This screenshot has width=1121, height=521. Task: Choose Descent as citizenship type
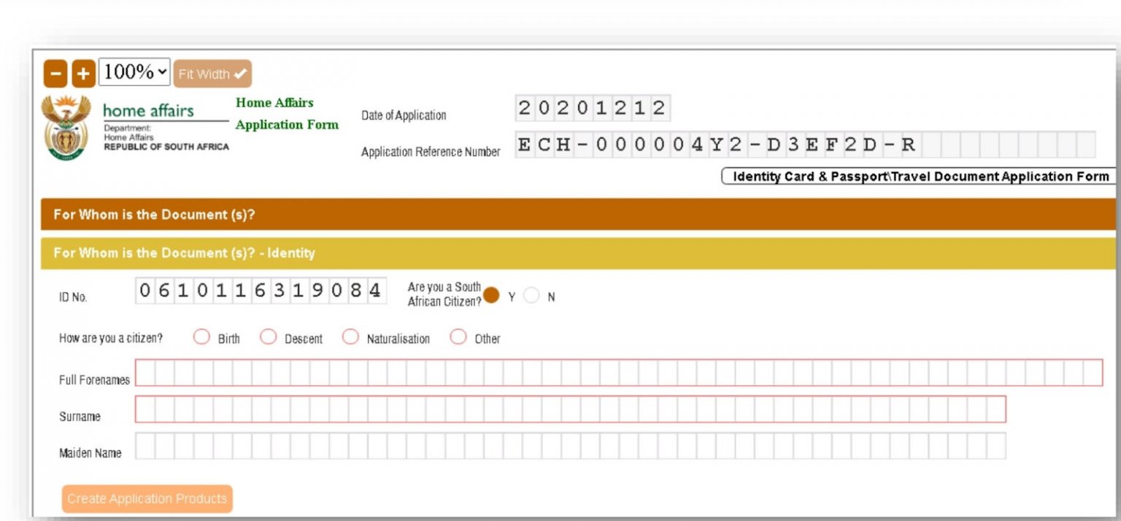coord(269,337)
